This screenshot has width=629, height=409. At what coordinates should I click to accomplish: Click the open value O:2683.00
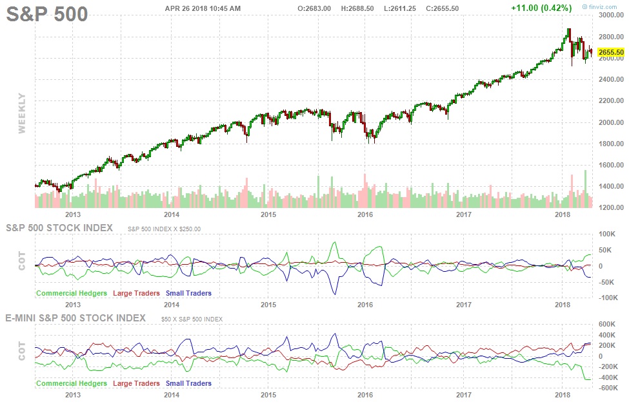[314, 8]
